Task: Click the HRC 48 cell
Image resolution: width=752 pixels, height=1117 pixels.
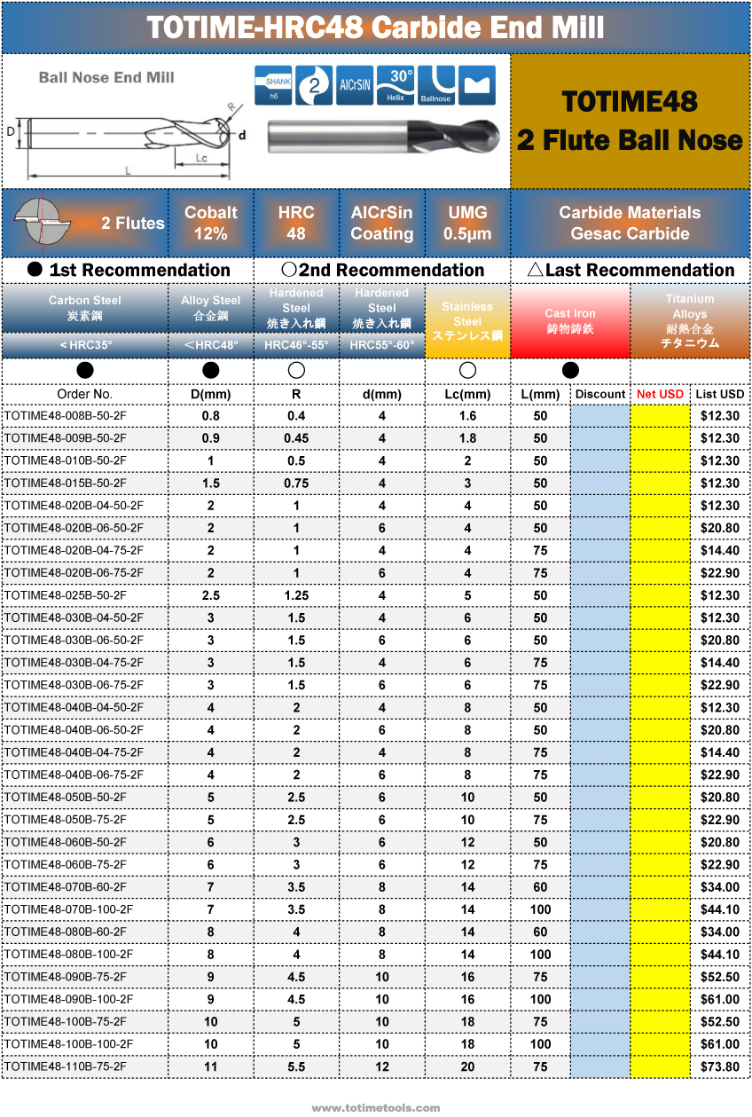Action: (x=296, y=223)
